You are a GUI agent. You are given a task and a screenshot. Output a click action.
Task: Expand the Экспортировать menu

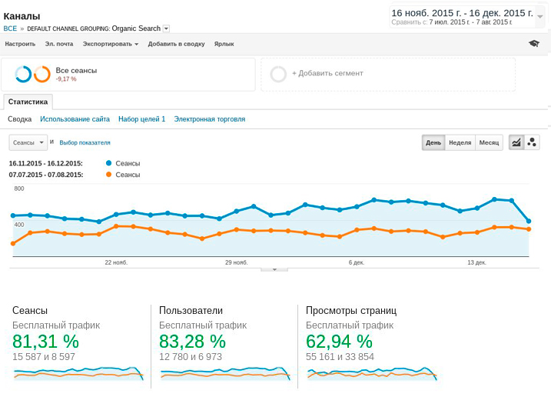tap(111, 44)
